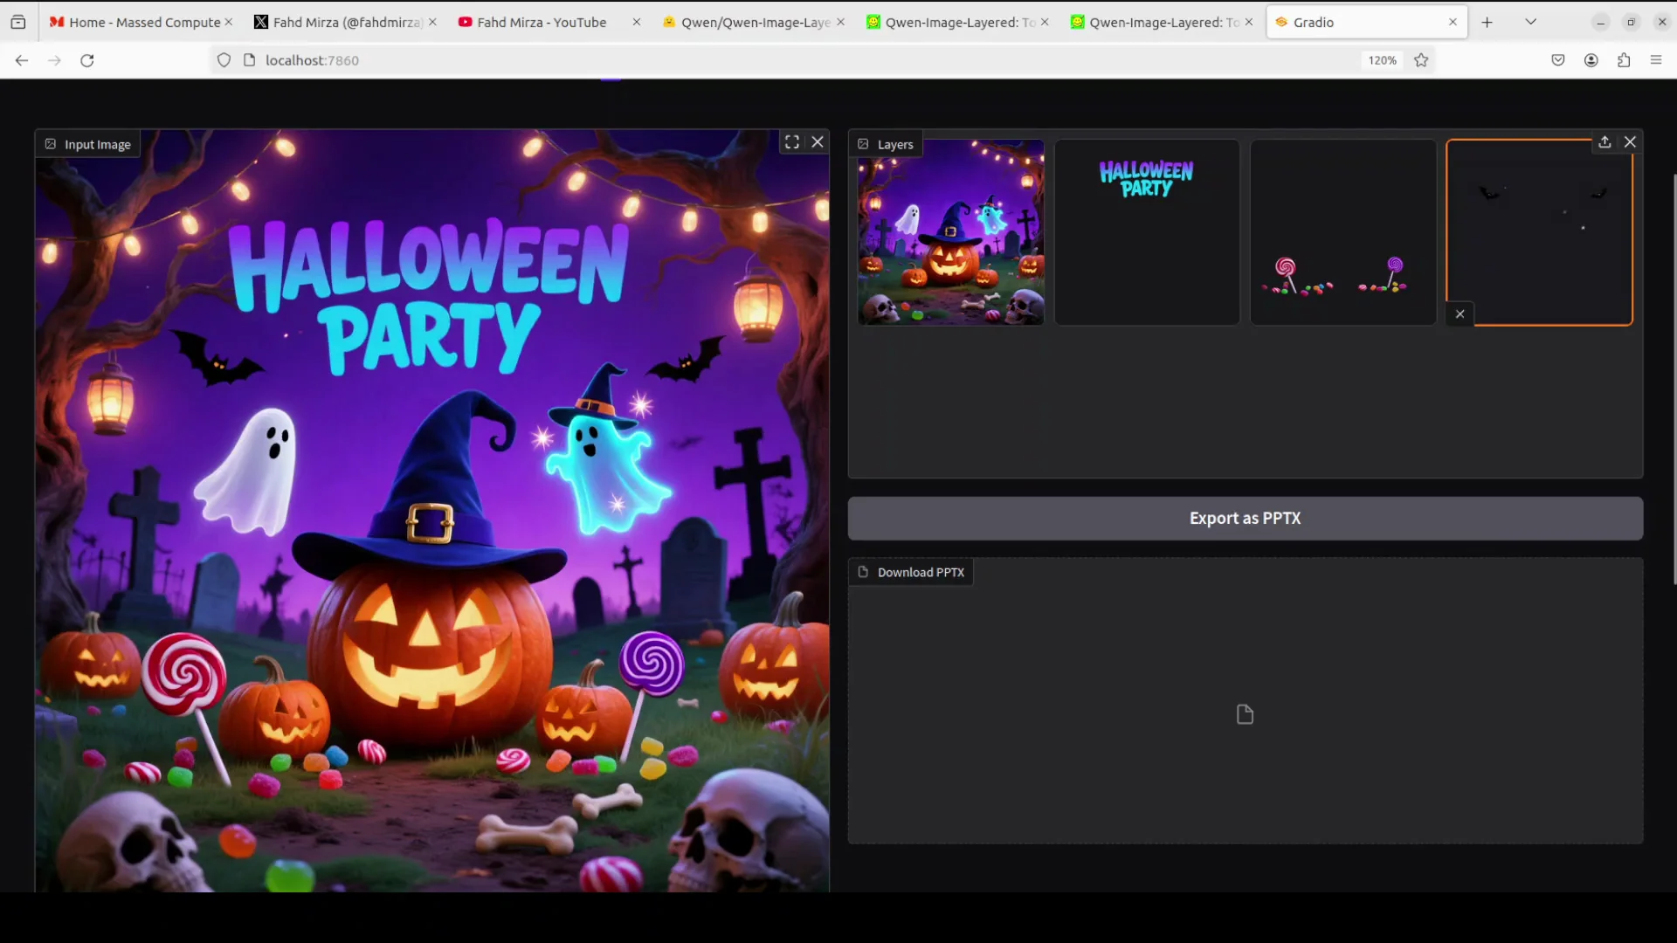This screenshot has width=1677, height=943.
Task: Click the Save to Pocket icon
Action: tap(1558, 60)
